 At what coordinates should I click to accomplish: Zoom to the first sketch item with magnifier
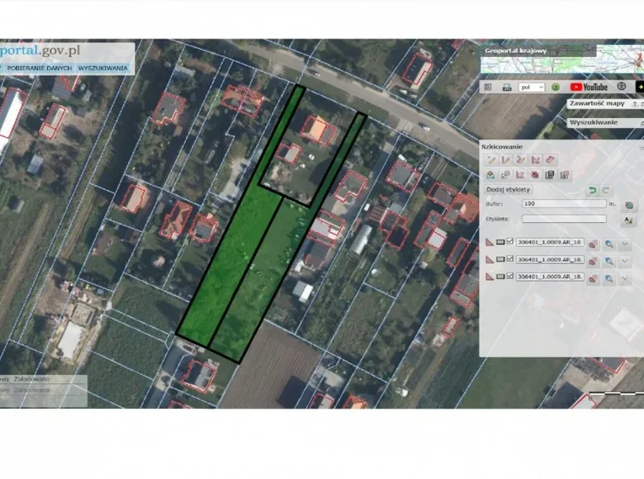[608, 243]
